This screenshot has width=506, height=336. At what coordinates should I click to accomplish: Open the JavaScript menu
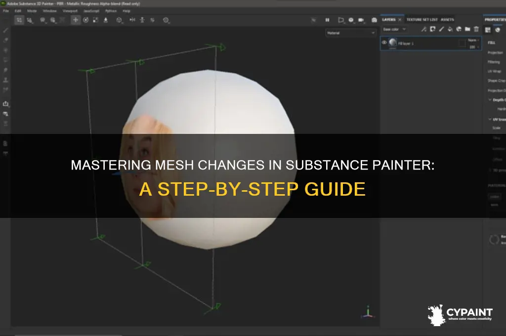coord(91,11)
